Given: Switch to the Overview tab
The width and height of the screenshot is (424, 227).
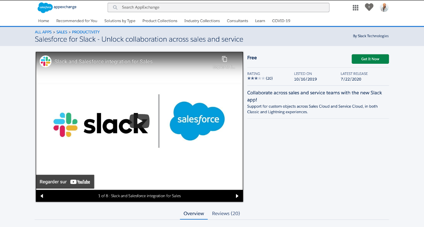Looking at the screenshot, I should point(194,213).
